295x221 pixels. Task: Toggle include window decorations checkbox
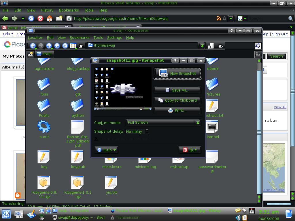[96, 139]
